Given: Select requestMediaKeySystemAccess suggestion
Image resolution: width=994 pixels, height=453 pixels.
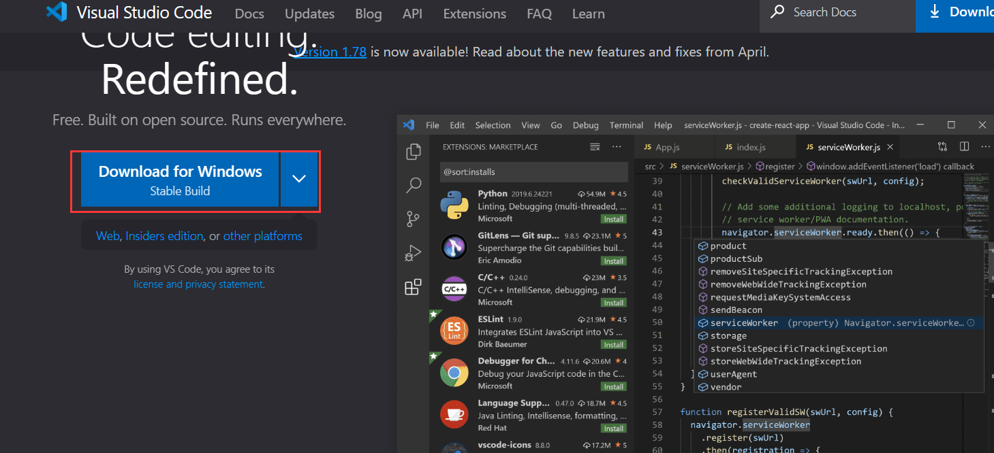Looking at the screenshot, I should 839,297.
